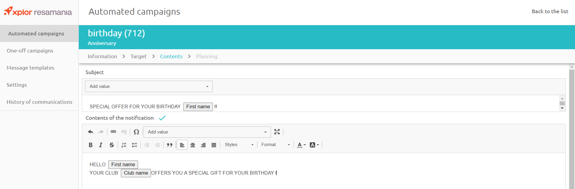Open the Subject Add value dropdown
575x189 pixels.
click(149, 86)
